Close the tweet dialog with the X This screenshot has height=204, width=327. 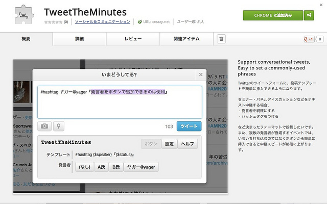[201, 75]
